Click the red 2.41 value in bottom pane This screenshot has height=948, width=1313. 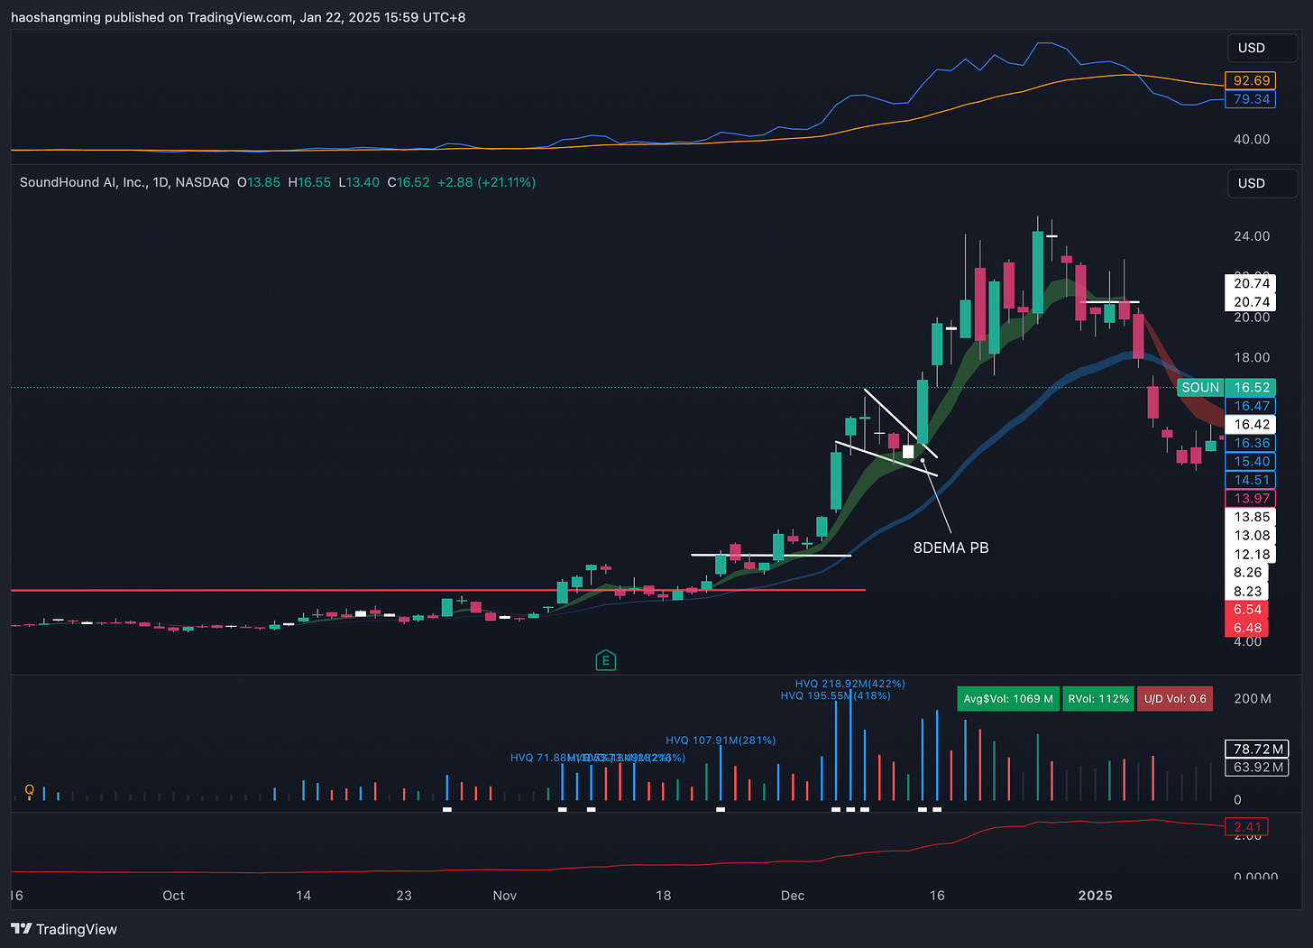tap(1247, 826)
